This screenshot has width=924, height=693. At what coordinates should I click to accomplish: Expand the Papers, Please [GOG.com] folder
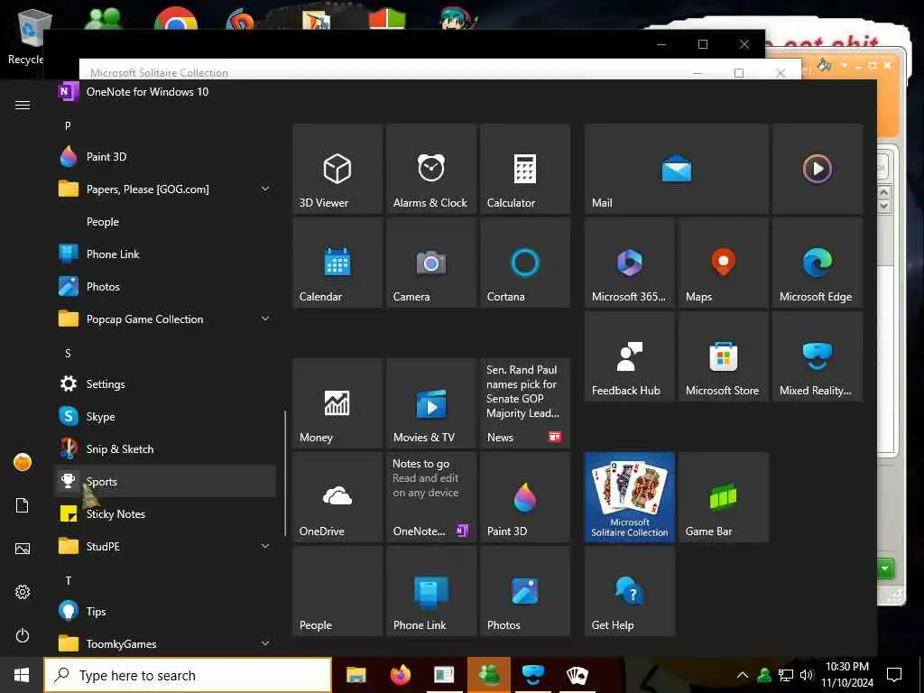click(x=165, y=189)
